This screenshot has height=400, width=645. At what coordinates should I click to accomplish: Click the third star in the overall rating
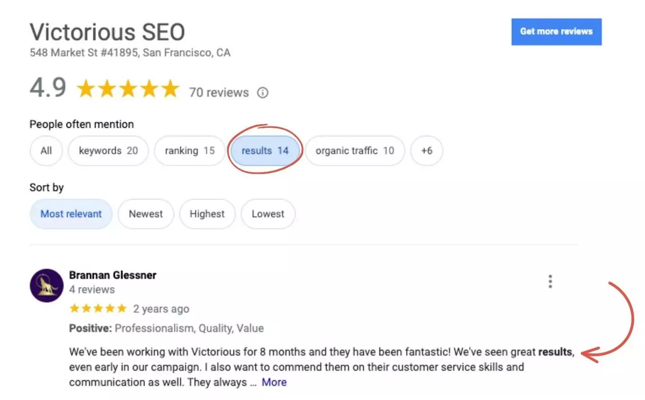pyautogui.click(x=129, y=89)
